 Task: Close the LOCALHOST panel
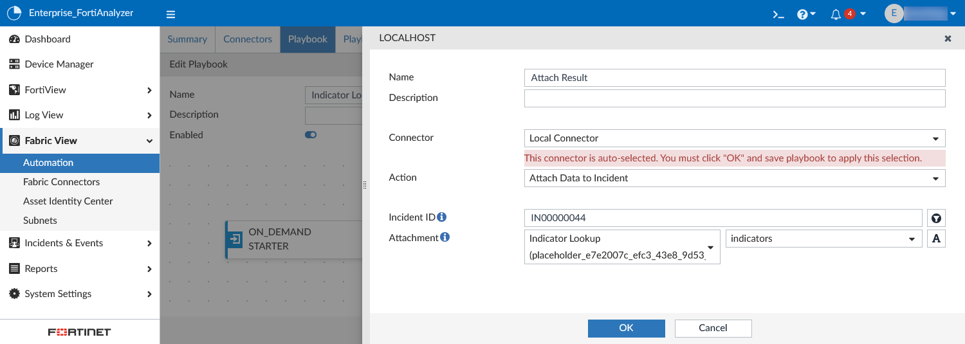(x=948, y=39)
